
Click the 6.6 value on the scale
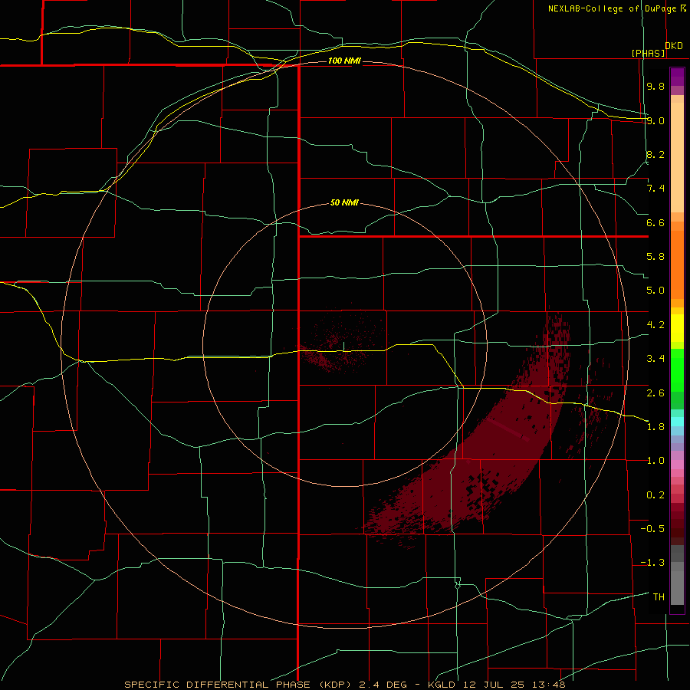point(655,222)
